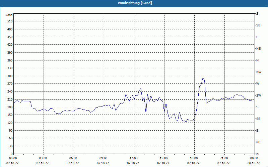This screenshot has width=268, height=167.
Task: Click the NW compass label
Action: point(259,72)
